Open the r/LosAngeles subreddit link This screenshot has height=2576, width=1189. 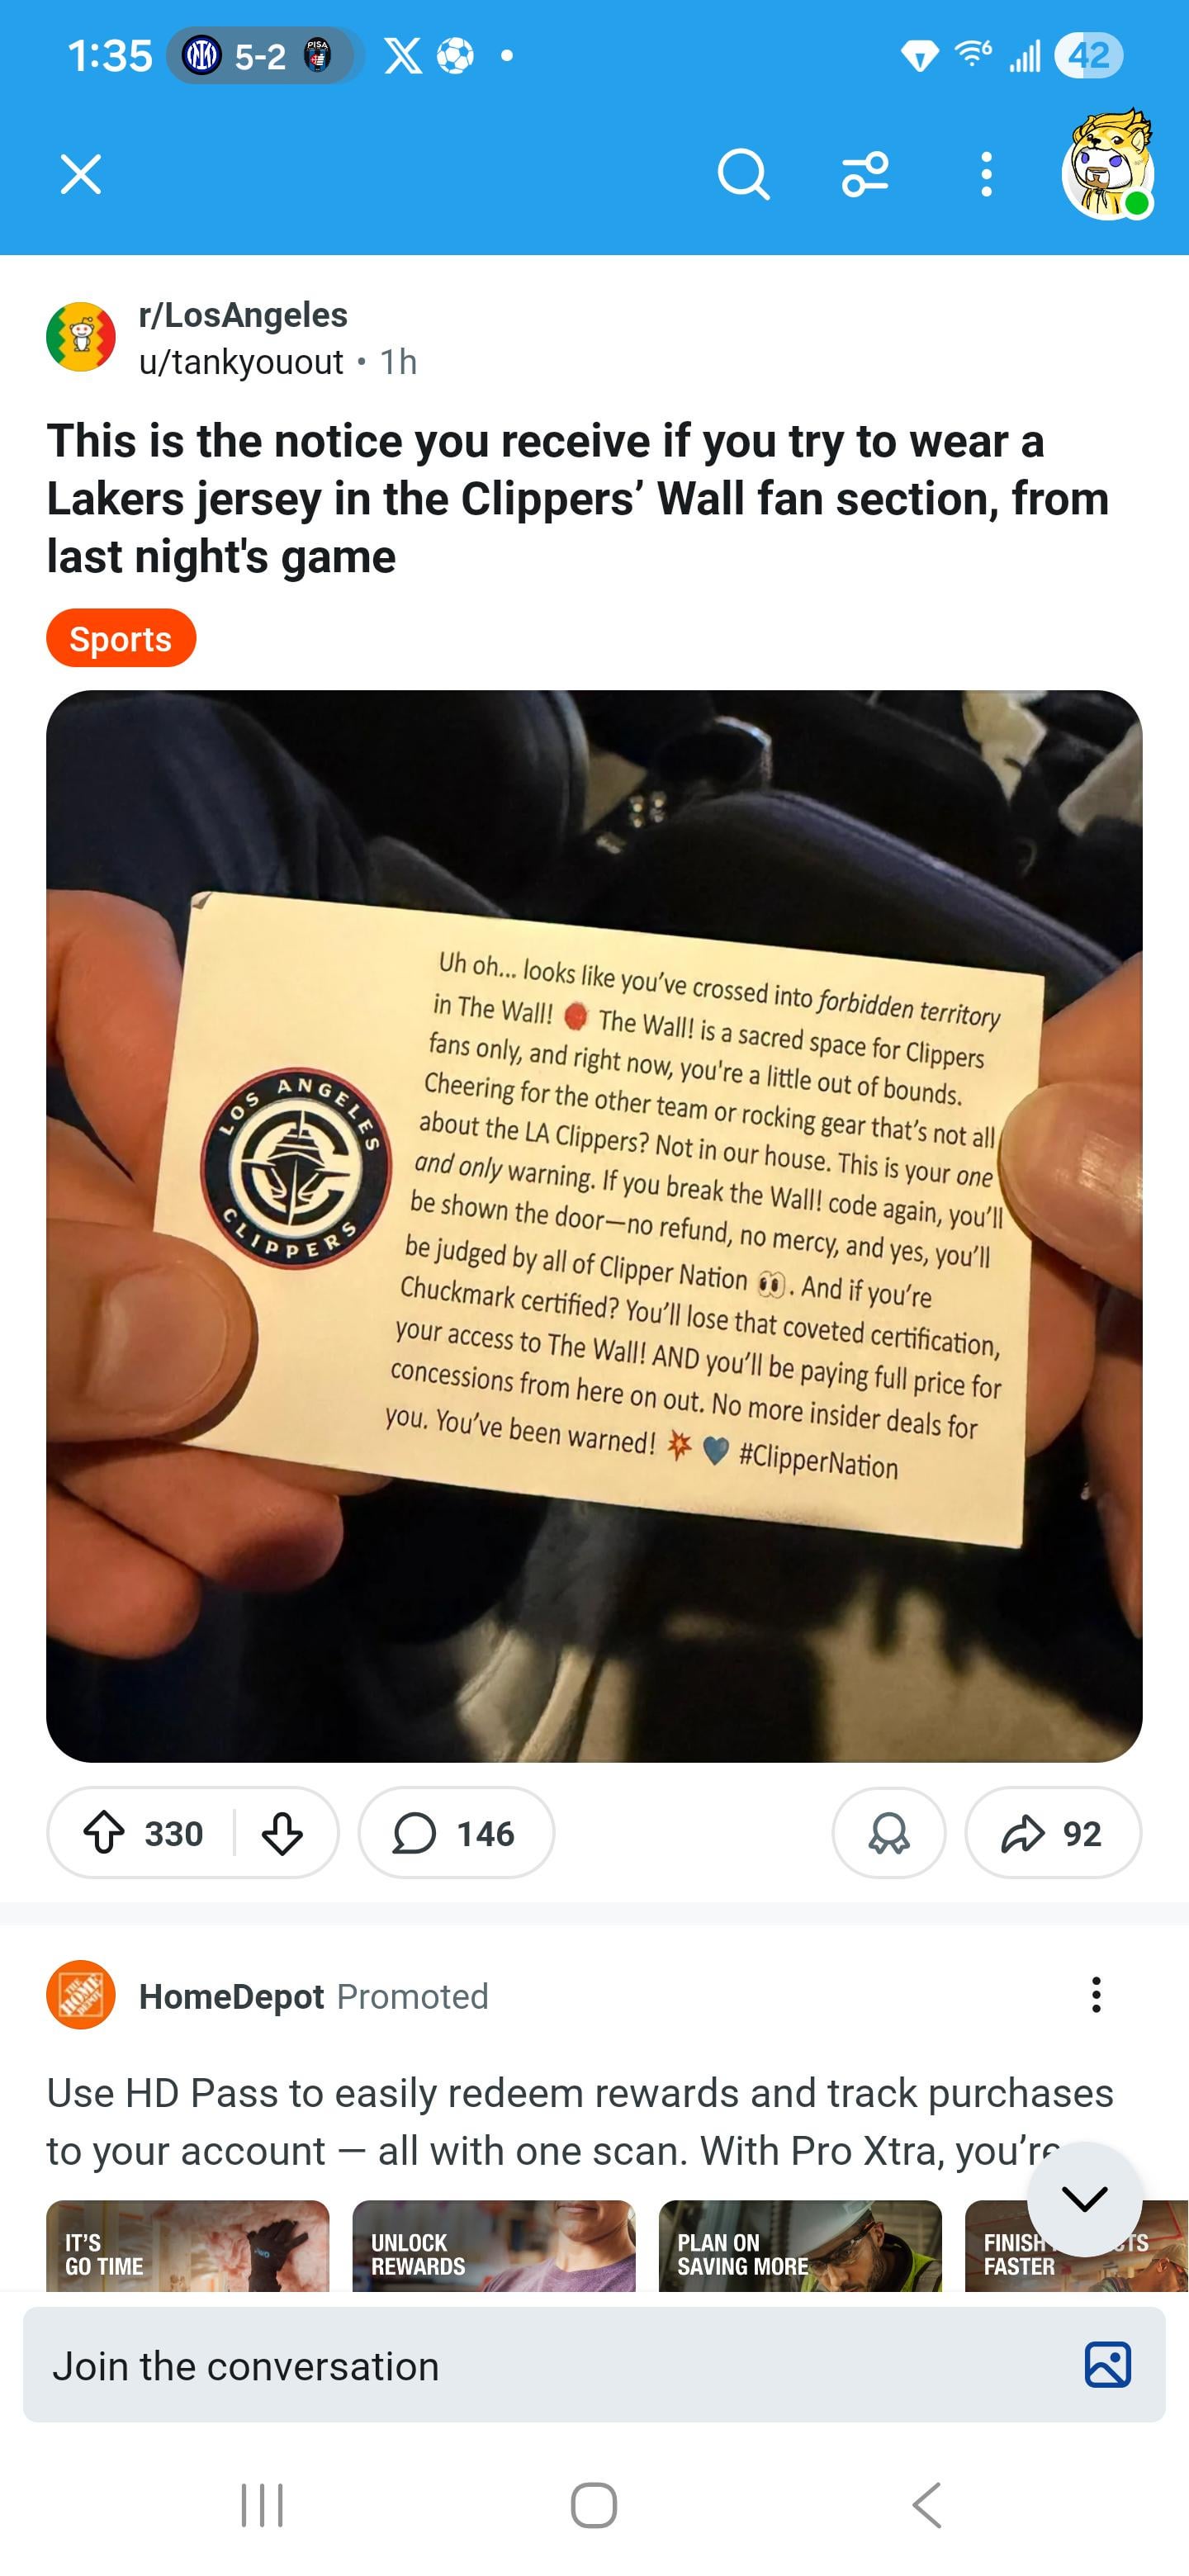[x=243, y=314]
